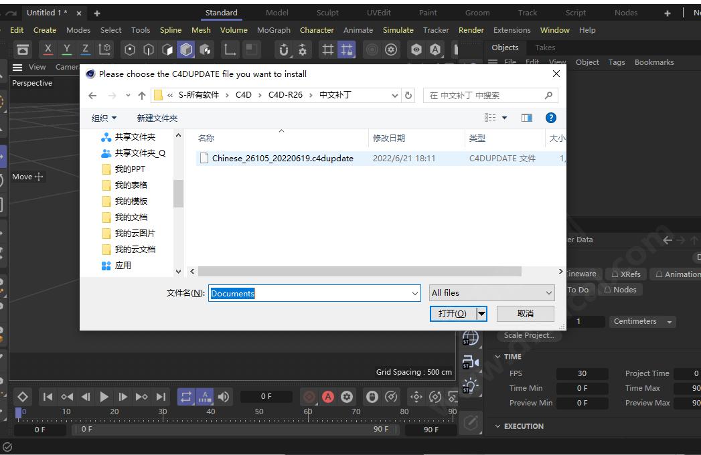This screenshot has height=455, width=701.
Task: Open the MoGraph menu
Action: coord(274,30)
